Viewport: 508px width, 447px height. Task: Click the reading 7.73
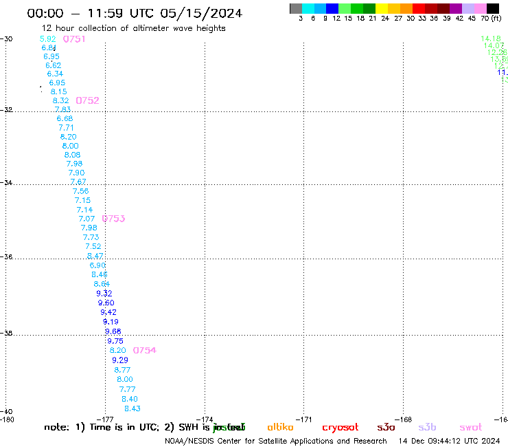91,237
